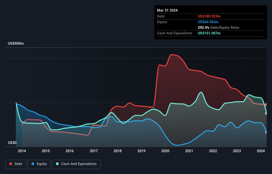The image size is (272, 174).
Task: Click the 2018 x-axis label
Action: coord(118,151)
